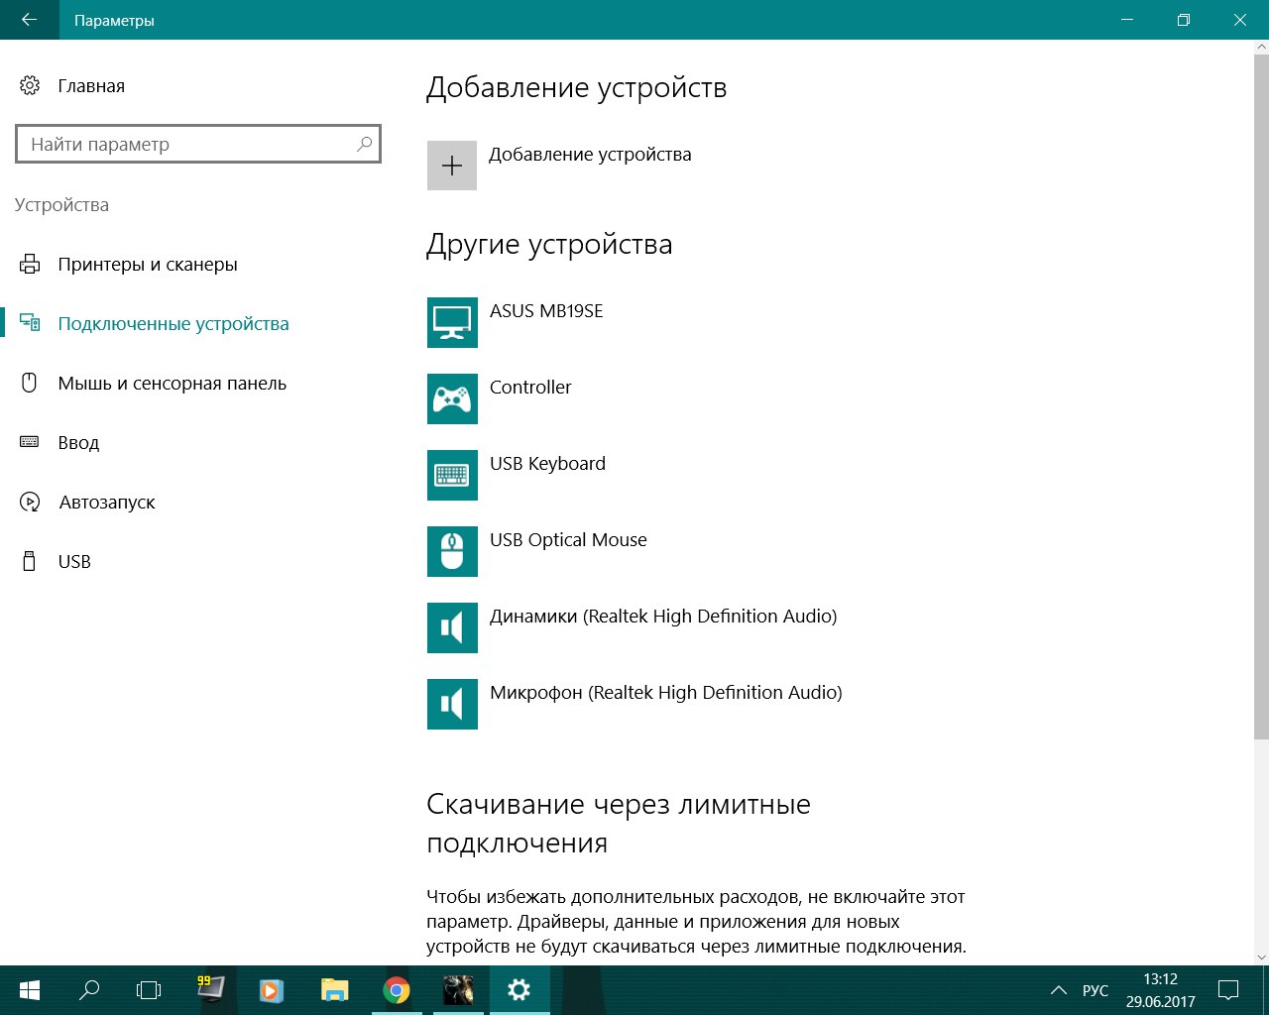The height and width of the screenshot is (1015, 1269).
Task: Open the Автозапуск section
Action: click(107, 503)
